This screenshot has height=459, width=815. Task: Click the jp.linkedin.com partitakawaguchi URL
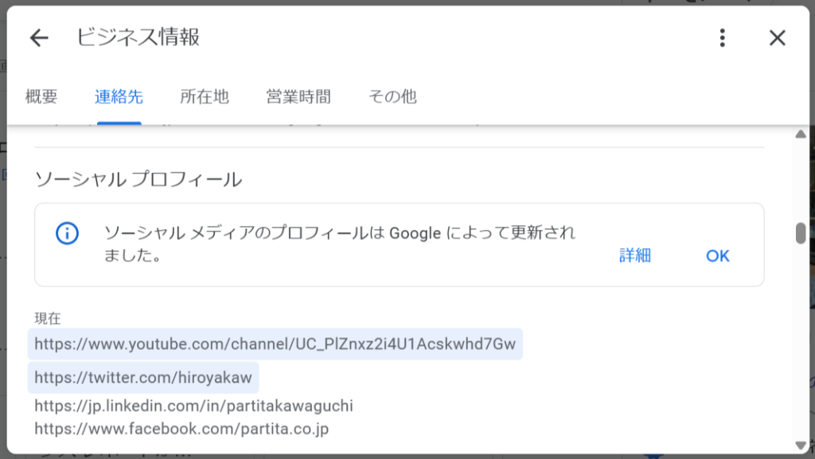194,406
